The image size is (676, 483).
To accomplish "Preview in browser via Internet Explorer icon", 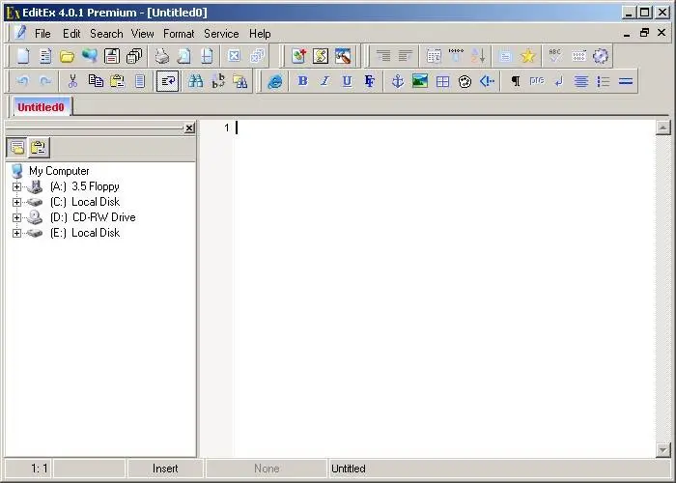I will pyautogui.click(x=275, y=81).
